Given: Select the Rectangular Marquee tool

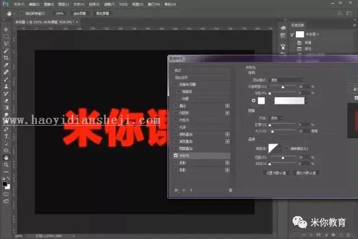Looking at the screenshot, I should point(6,36).
